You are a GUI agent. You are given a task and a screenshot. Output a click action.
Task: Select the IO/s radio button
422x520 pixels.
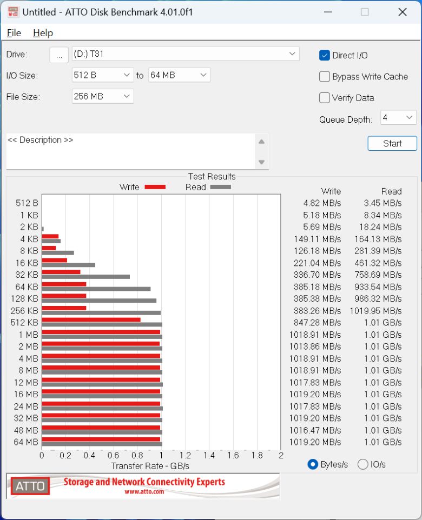(363, 464)
